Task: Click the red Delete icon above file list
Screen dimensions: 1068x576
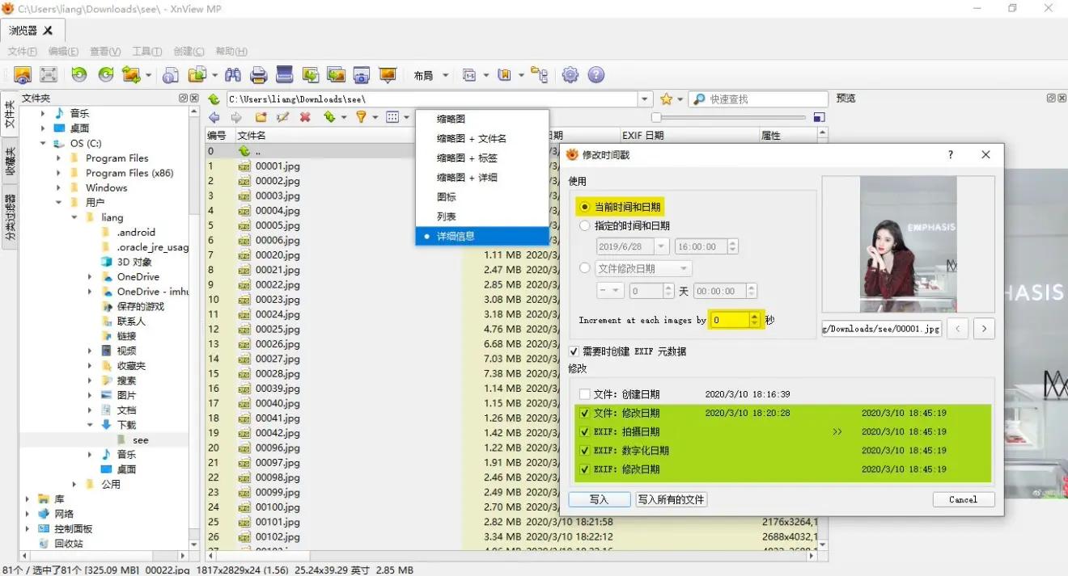Action: coord(303,116)
